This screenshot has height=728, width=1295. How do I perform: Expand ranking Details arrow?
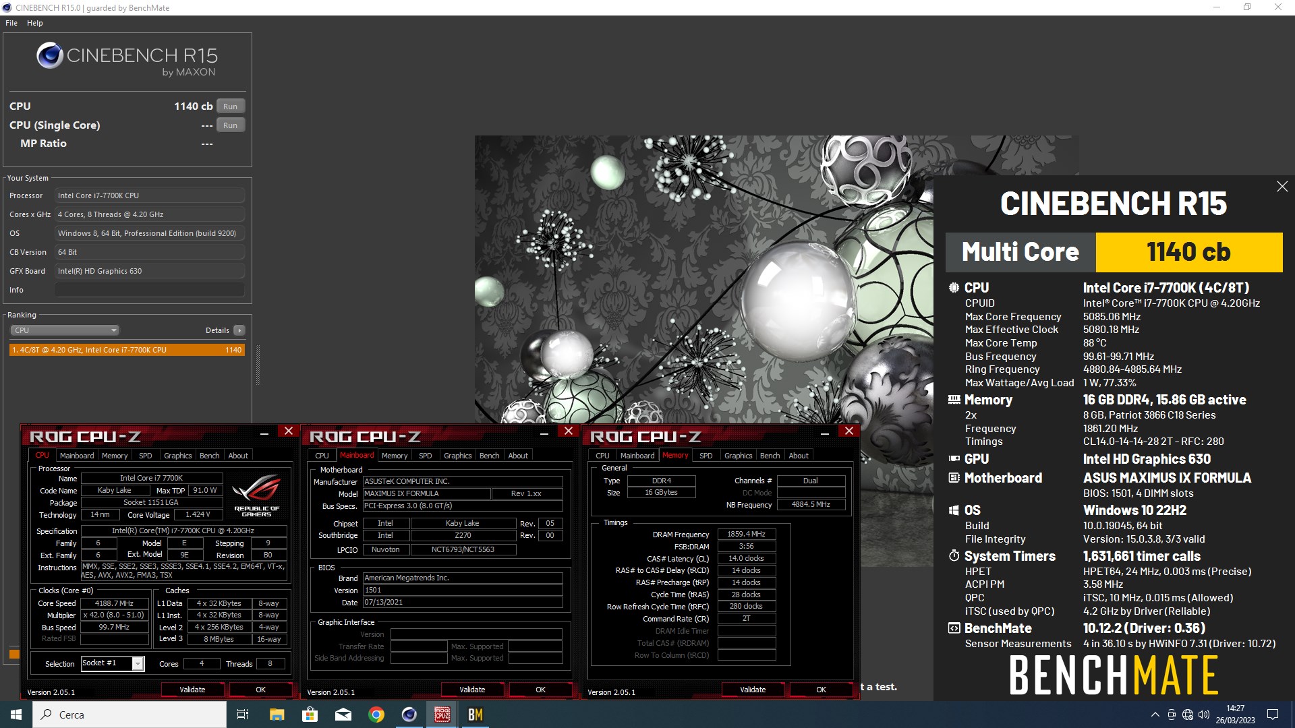(239, 330)
